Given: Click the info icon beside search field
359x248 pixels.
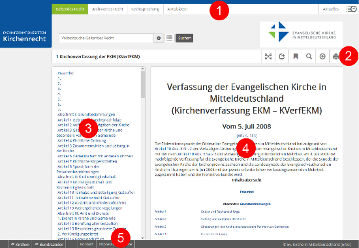Looking at the screenshot, I should click(x=159, y=38).
